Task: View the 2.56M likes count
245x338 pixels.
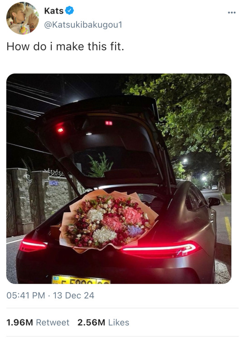Action: coord(91,323)
